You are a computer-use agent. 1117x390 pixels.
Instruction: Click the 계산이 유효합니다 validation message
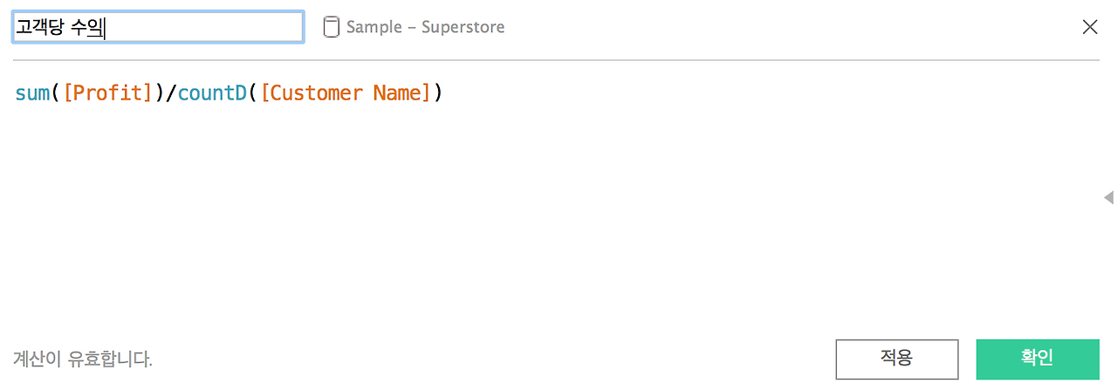83,359
